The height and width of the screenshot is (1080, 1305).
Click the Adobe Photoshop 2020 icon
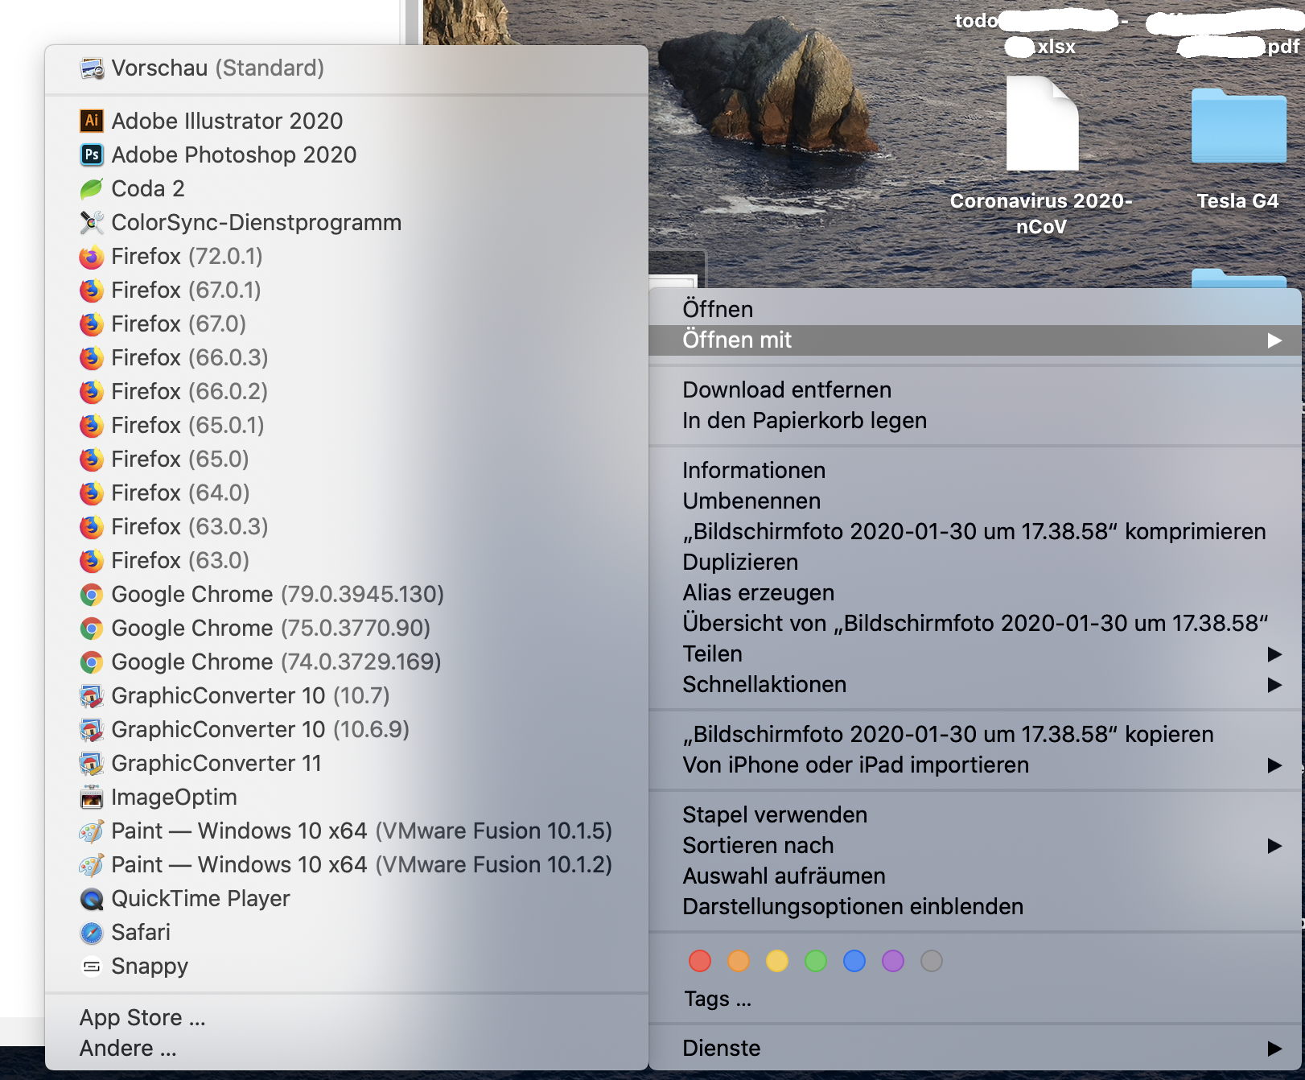pos(92,155)
